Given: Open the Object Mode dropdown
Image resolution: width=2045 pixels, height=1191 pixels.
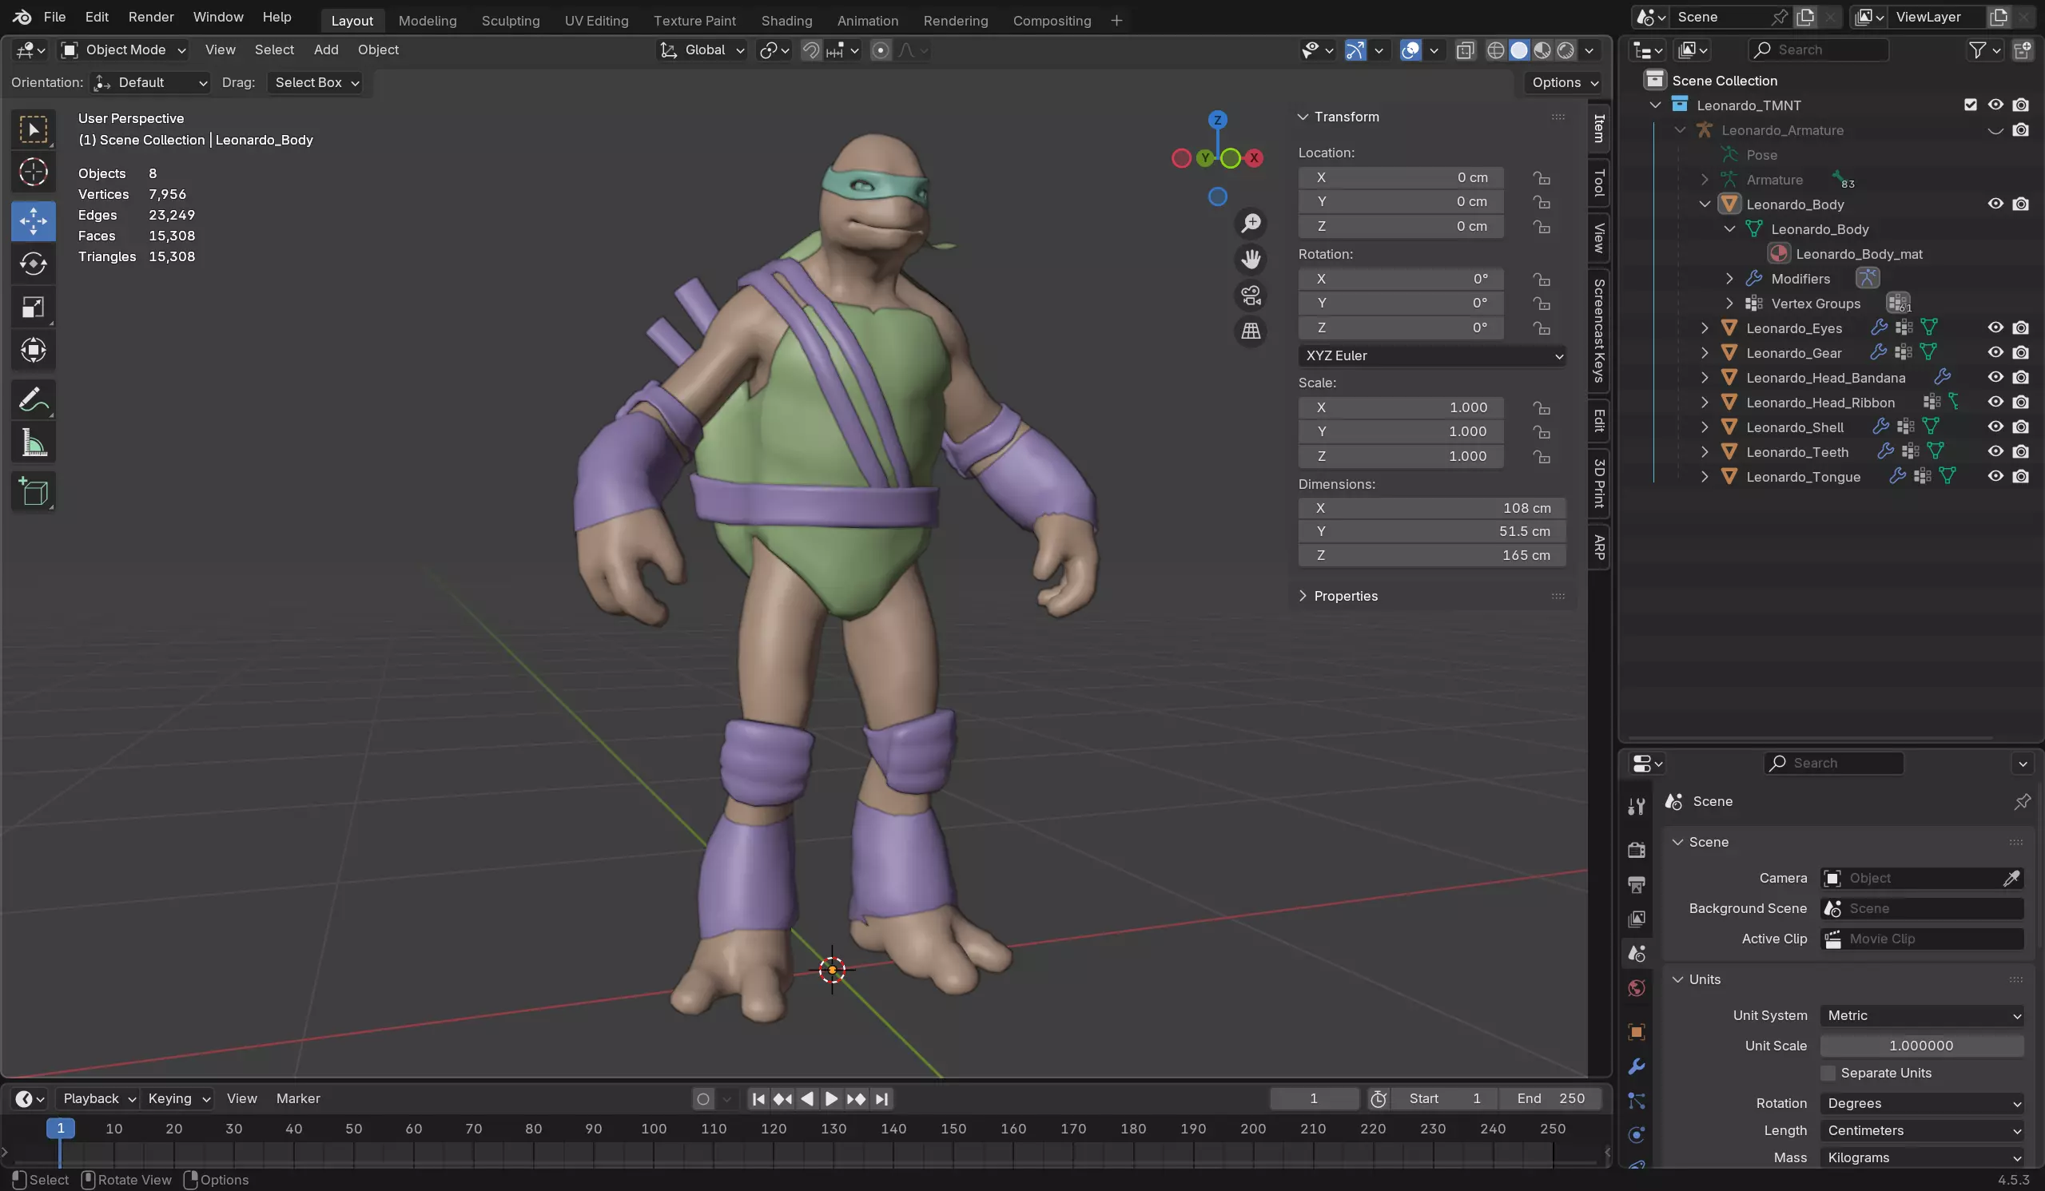Looking at the screenshot, I should 124,50.
